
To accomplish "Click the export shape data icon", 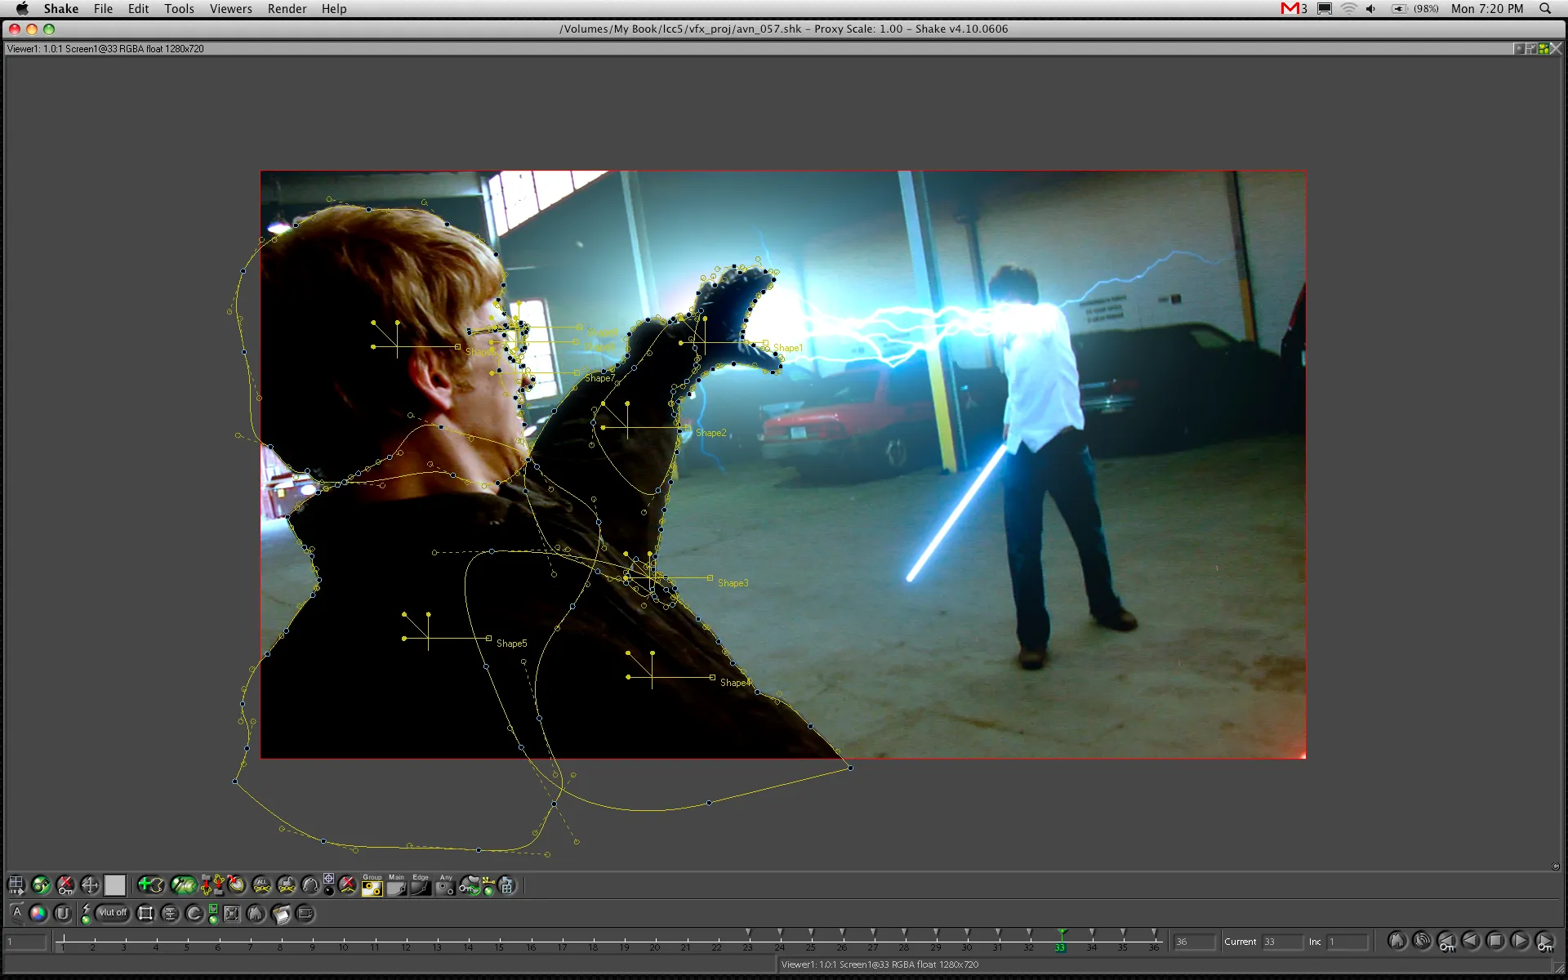I will [x=218, y=884].
